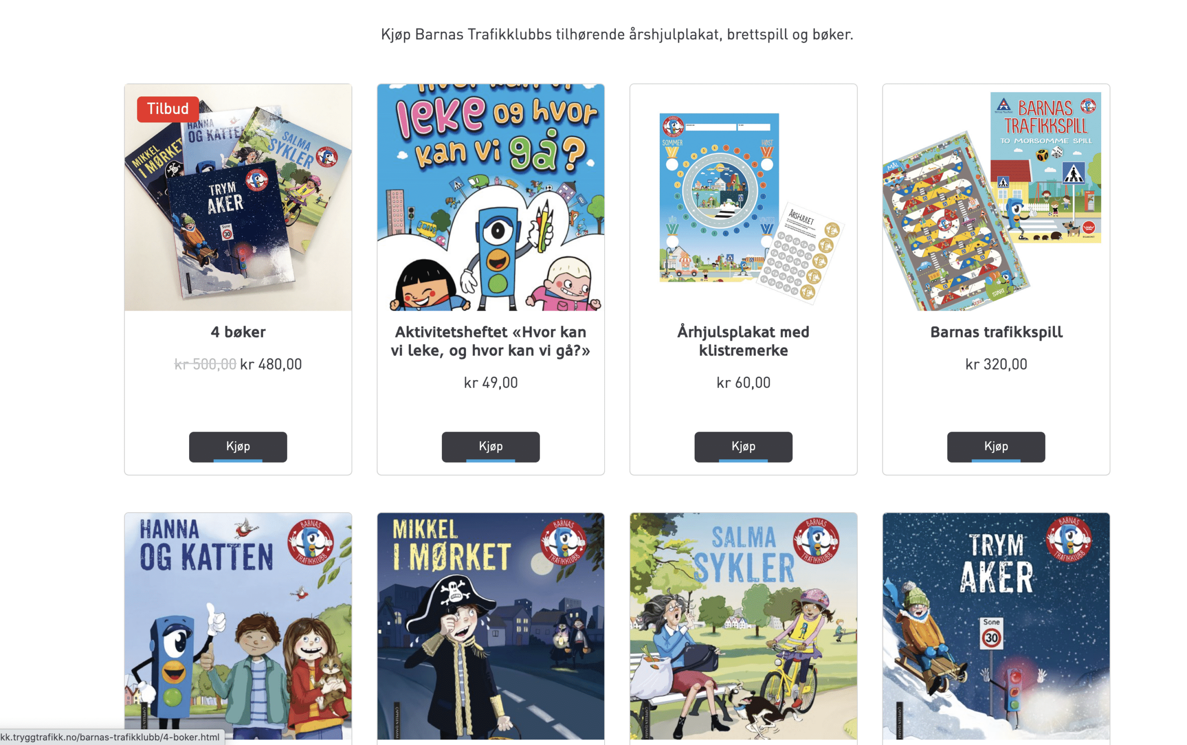The height and width of the screenshot is (745, 1187).
Task: Follow the Århjulsplakat med klistremerke title link
Action: [x=743, y=341]
